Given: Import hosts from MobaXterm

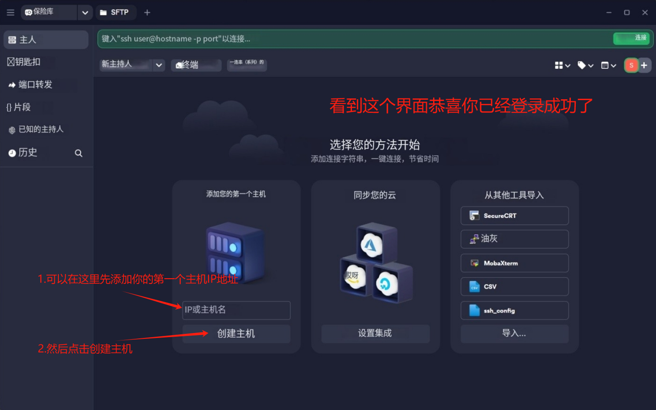Looking at the screenshot, I should click(514, 263).
